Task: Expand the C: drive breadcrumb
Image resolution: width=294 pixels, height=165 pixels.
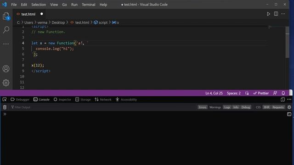Action: 18,22
